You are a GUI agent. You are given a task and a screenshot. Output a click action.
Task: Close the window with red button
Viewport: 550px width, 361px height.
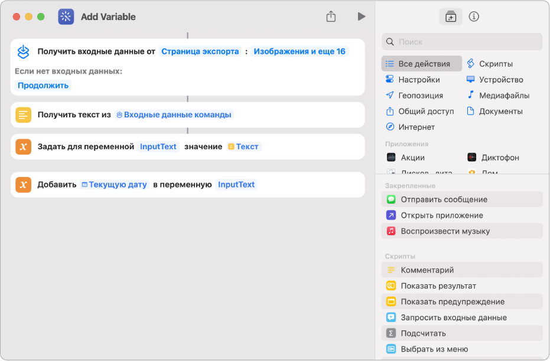coord(17,17)
